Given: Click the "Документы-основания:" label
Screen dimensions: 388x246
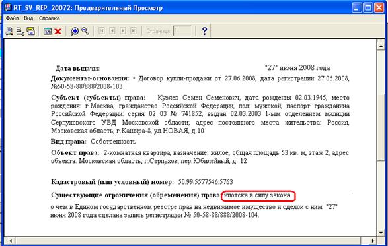Looking at the screenshot, I should pos(90,78).
